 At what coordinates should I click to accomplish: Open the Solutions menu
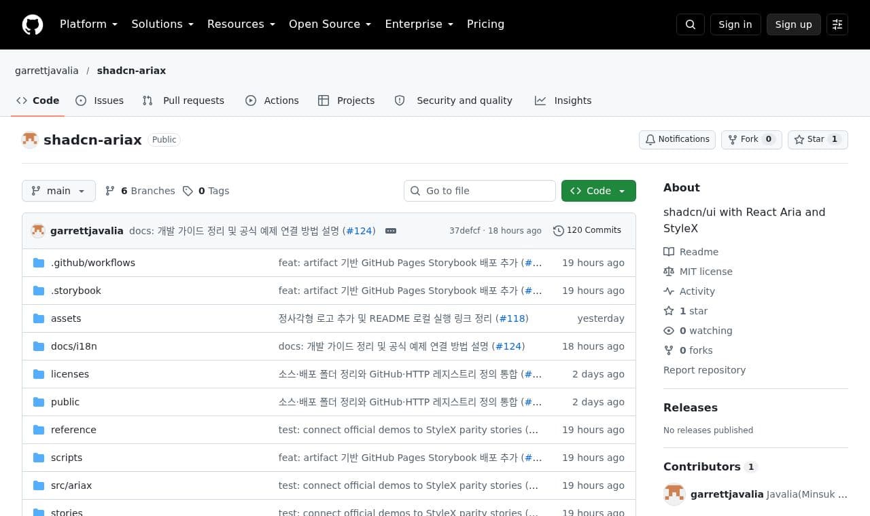(162, 24)
